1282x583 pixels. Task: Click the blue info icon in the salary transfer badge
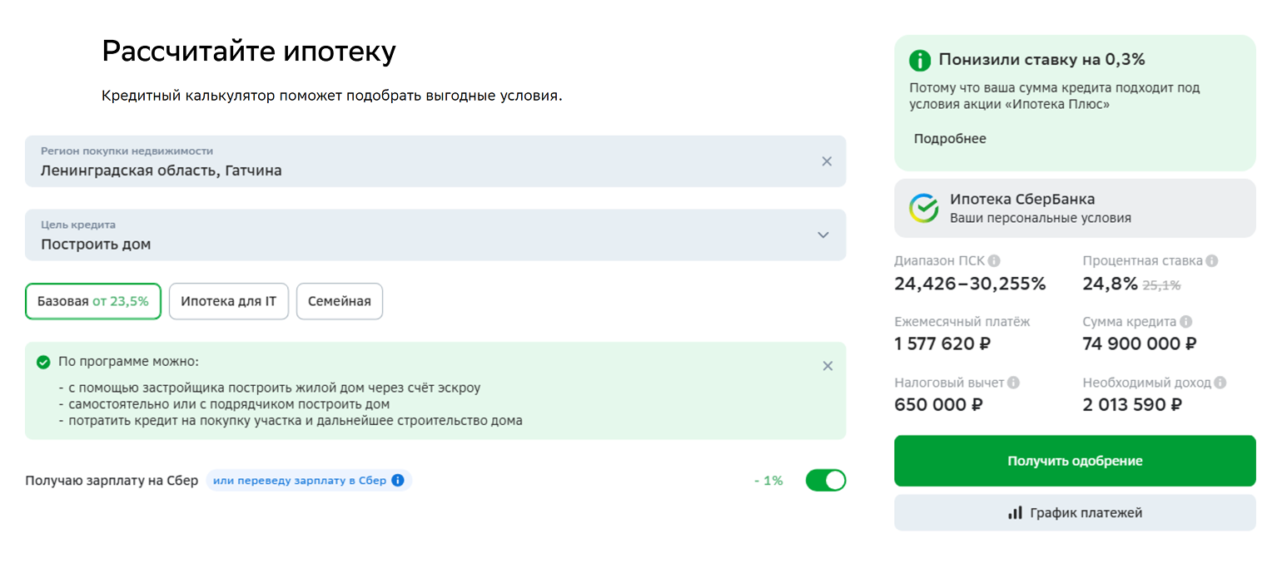pyautogui.click(x=398, y=480)
